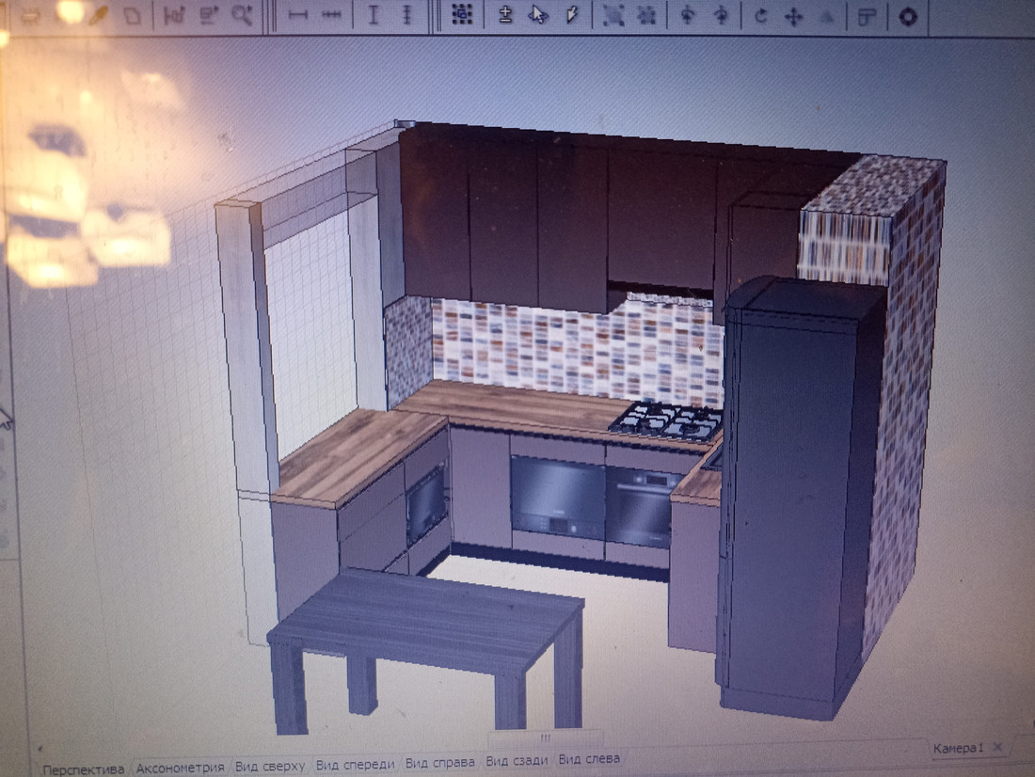Click the ring-shaped icon at toolbar end
Viewport: 1035px width, 777px height.
[908, 17]
